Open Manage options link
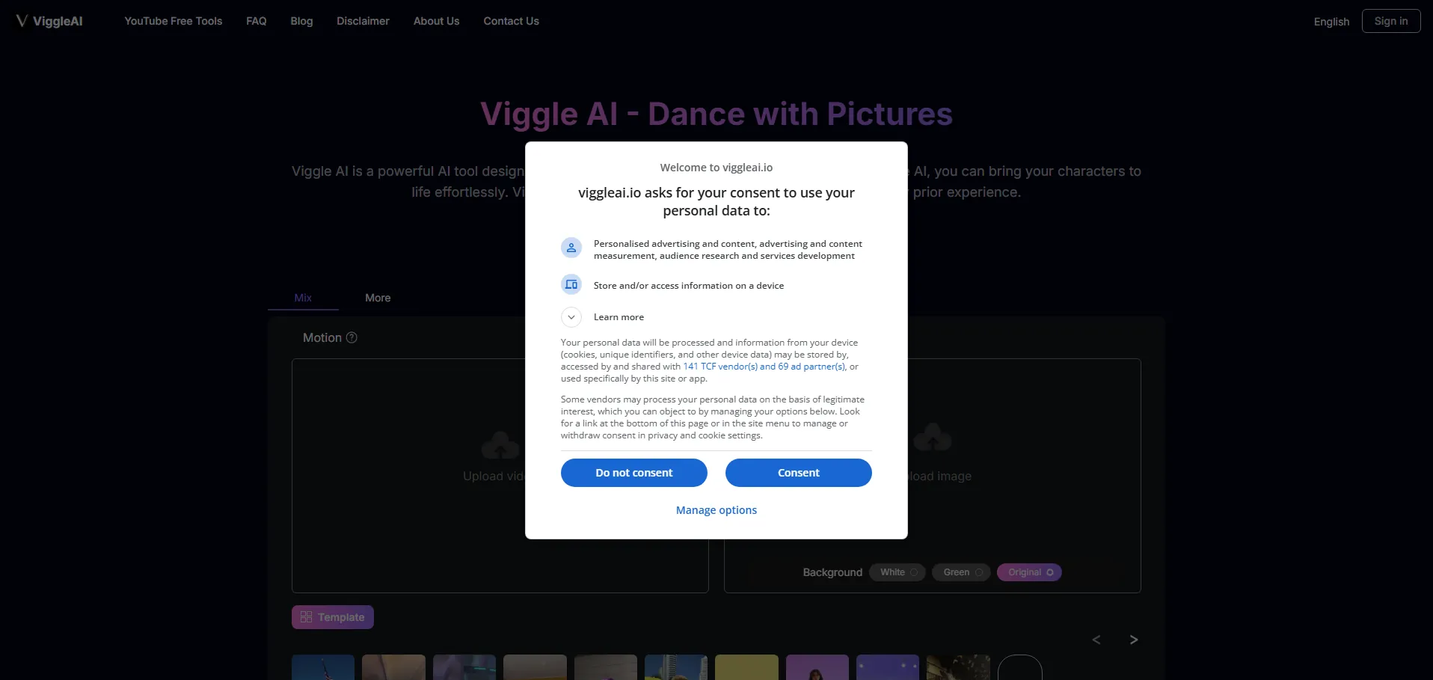This screenshot has height=680, width=1433. pos(716,510)
